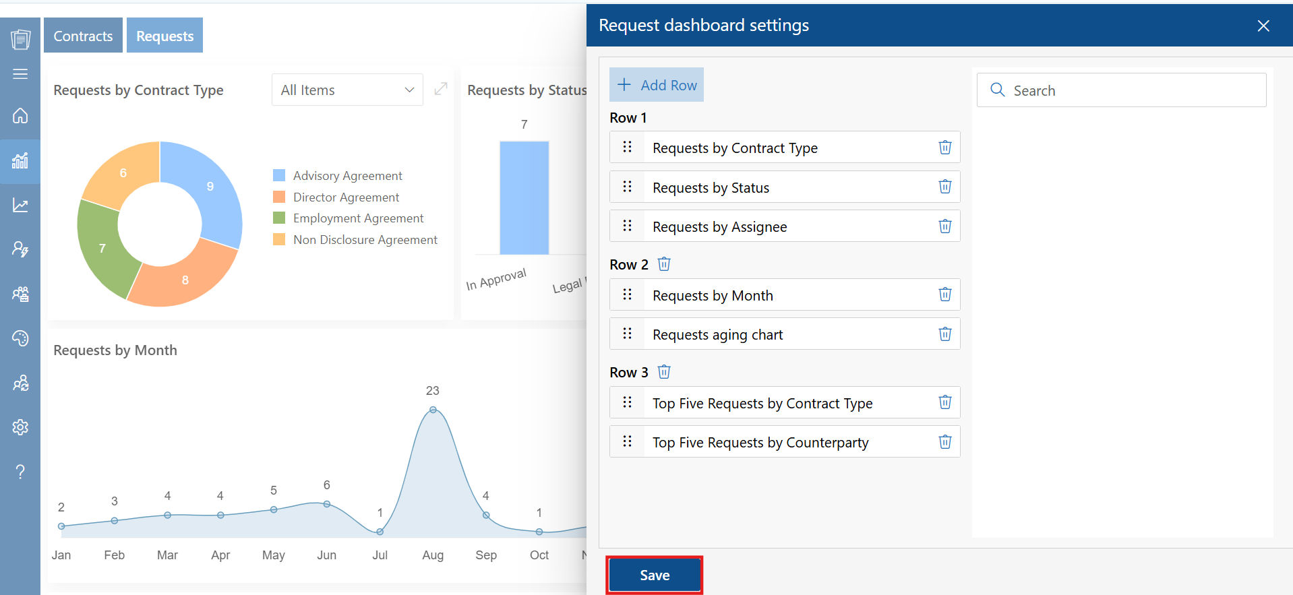Delete the Requests by Status widget
The image size is (1293, 595).
(944, 187)
